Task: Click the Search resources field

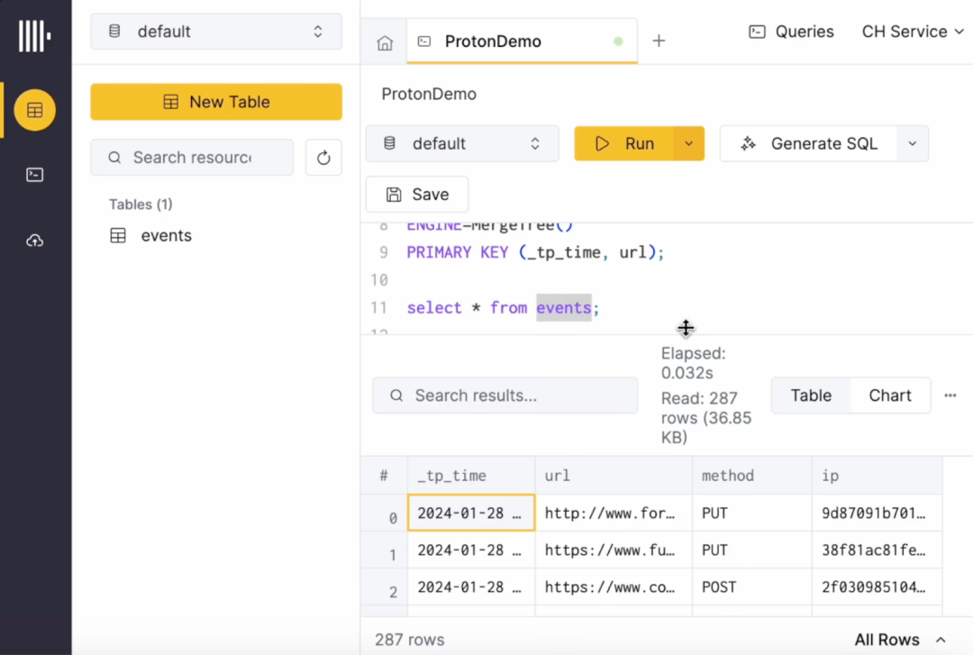Action: point(192,158)
